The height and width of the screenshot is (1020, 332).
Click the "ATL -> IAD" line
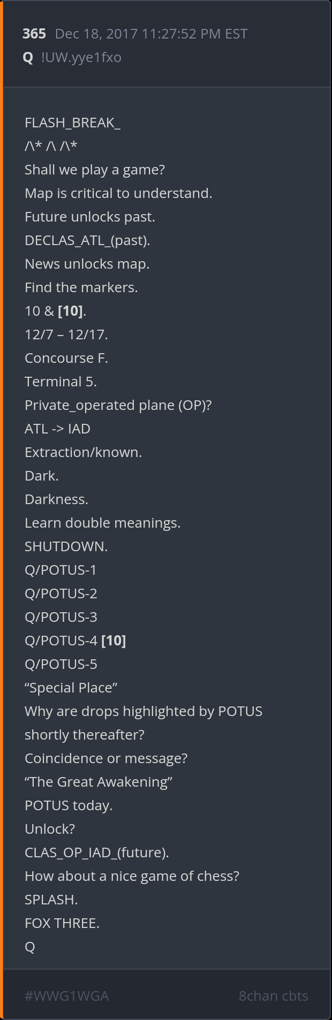coord(57,429)
